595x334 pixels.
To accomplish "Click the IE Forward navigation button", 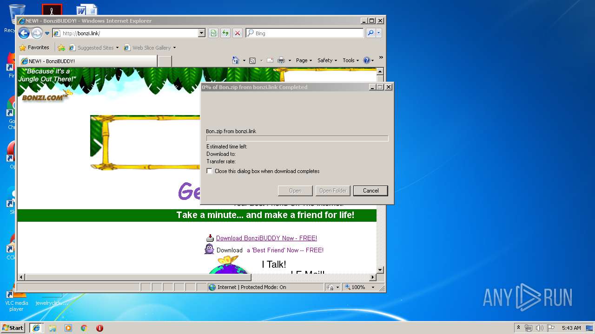I will (x=37, y=33).
